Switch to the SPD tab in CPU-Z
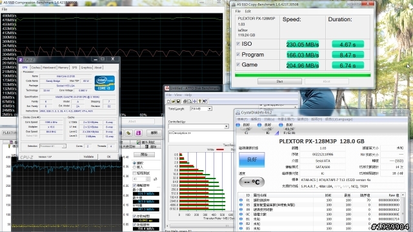 point(75,68)
